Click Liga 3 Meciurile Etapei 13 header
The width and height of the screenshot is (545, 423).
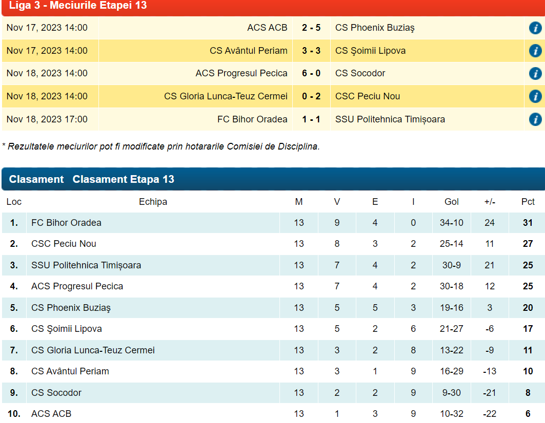click(x=78, y=6)
